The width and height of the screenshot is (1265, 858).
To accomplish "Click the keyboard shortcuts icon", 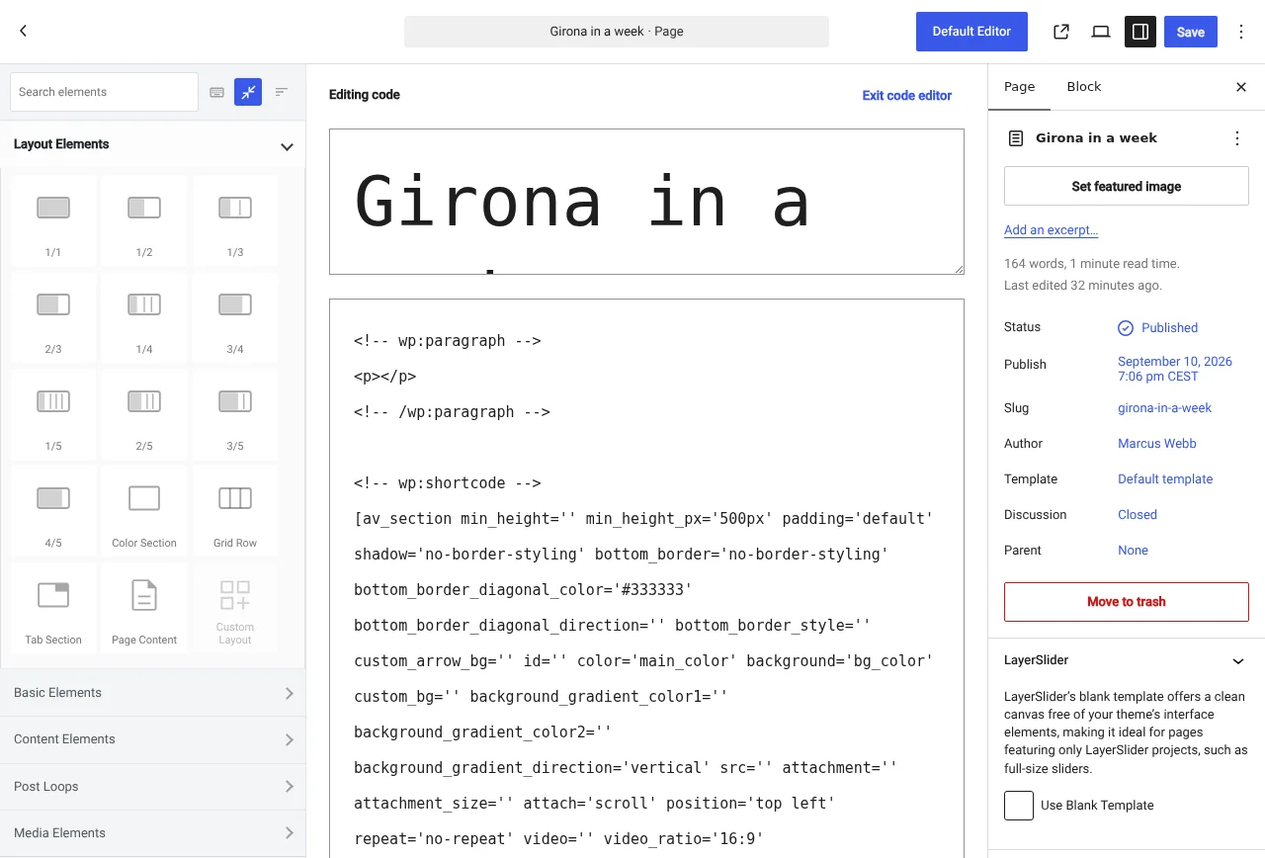I will point(217,92).
